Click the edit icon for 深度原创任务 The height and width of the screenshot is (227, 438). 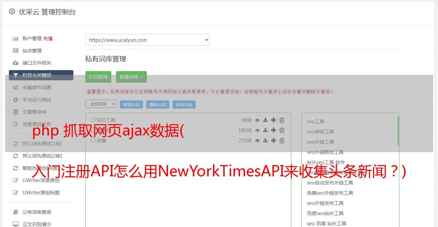(15, 124)
